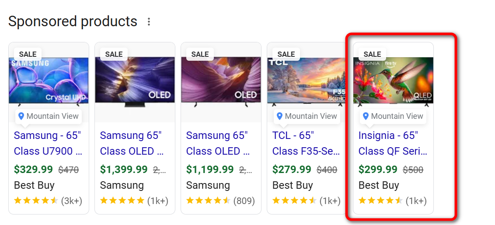Image resolution: width=495 pixels, height=225 pixels.
Task: Click the Mountain View location pin on Insignia
Action: coord(393,116)
